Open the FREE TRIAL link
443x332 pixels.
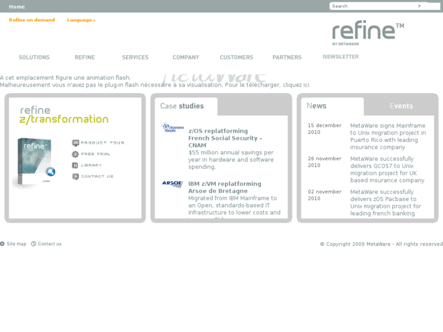pyautogui.click(x=96, y=154)
